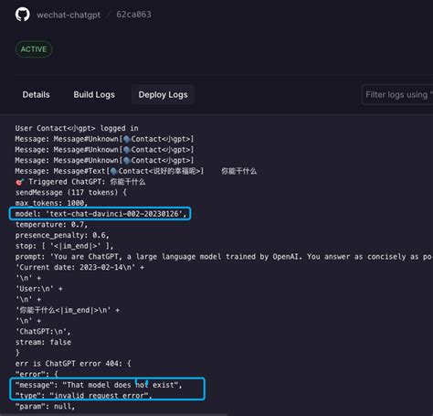
Task: Open commit 62ca063 link
Action: 133,15
